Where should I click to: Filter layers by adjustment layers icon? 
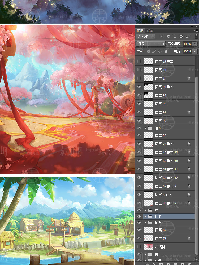(168, 36)
